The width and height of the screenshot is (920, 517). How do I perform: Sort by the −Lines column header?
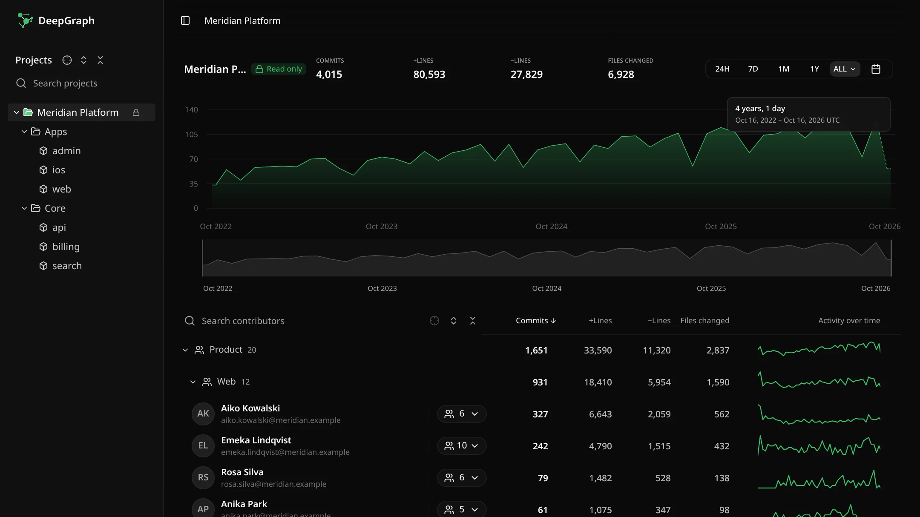pos(659,321)
